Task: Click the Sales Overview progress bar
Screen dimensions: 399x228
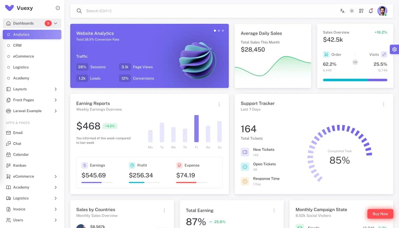Action: 355,80
